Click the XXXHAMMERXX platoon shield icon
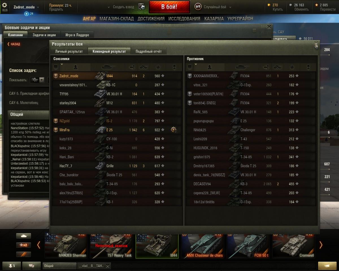 [190, 76]
